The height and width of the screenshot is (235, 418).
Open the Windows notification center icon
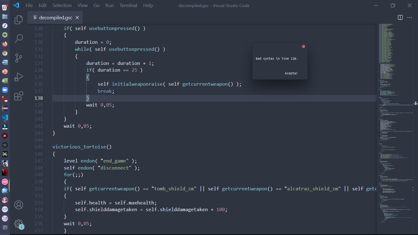(x=5, y=228)
